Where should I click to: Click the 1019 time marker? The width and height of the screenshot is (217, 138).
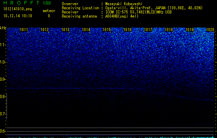[189, 30]
